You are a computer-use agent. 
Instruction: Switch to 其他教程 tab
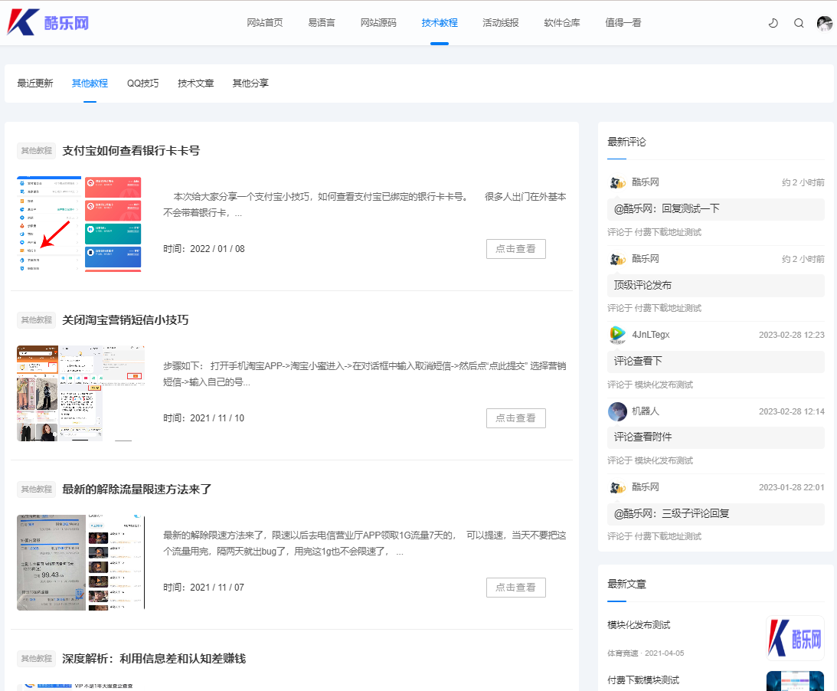(90, 83)
